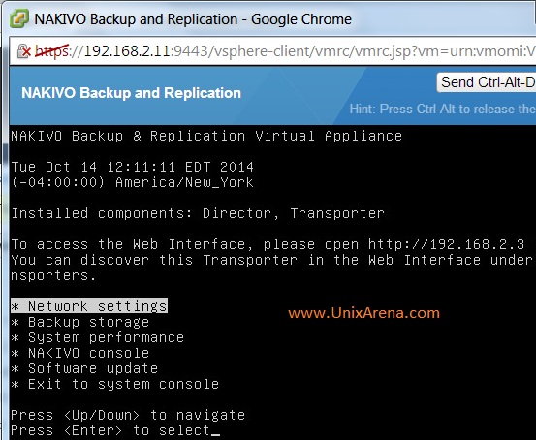Click the Installed components line in console
The width and height of the screenshot is (536, 440).
tap(198, 213)
